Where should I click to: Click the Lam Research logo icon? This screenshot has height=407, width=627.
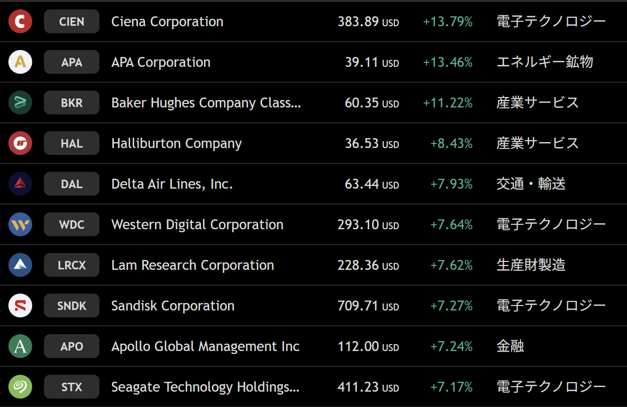point(20,265)
